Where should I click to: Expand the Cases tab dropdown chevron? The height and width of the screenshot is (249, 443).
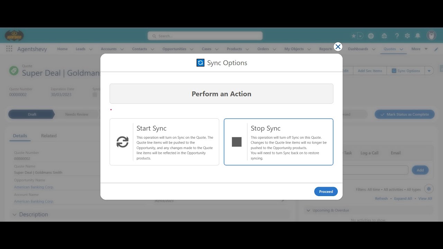217,49
